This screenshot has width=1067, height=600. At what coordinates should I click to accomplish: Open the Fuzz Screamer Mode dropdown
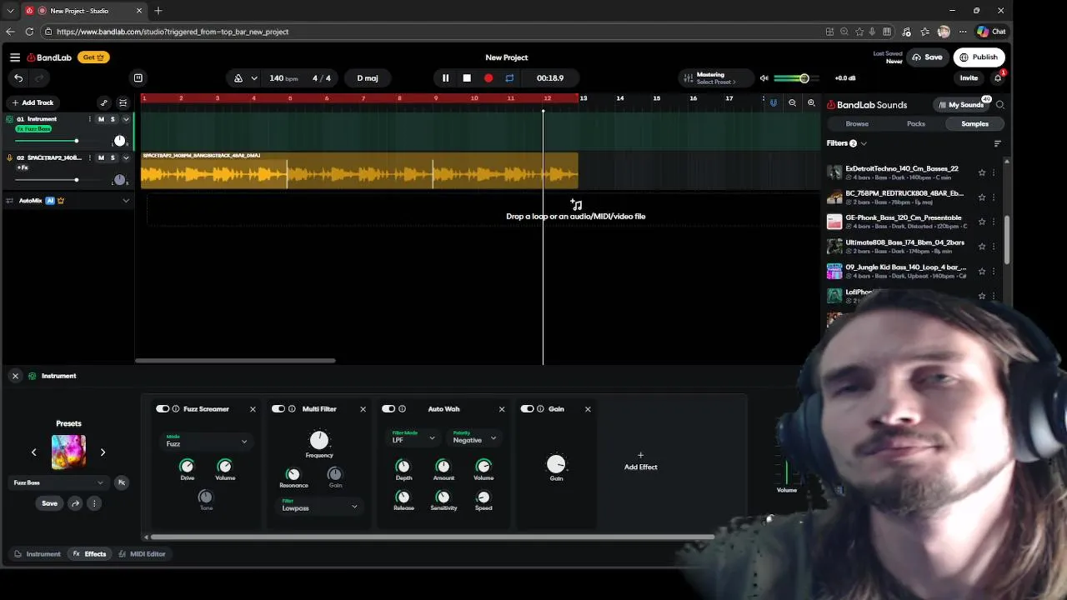[x=206, y=442]
